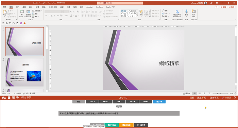Click the Paste icon in the Clipboard group
Viewport: 238px width, 128px height.
coord(4,12)
